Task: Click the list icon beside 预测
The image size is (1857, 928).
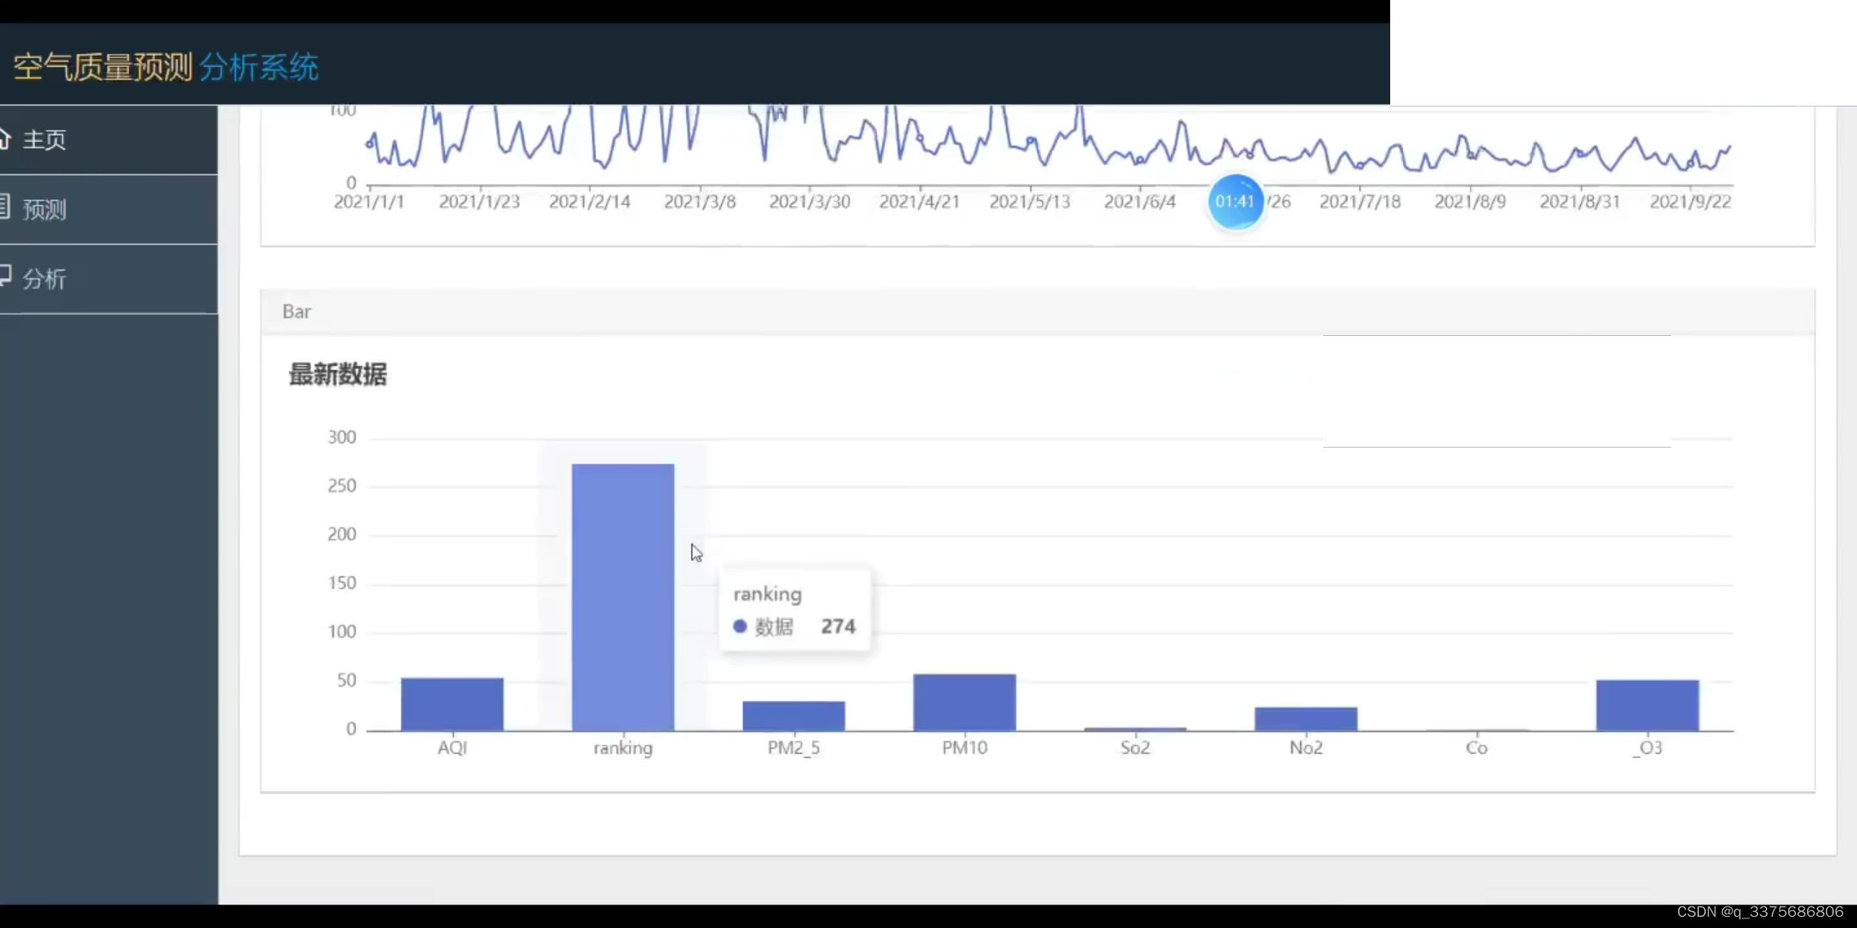Action: (4, 207)
